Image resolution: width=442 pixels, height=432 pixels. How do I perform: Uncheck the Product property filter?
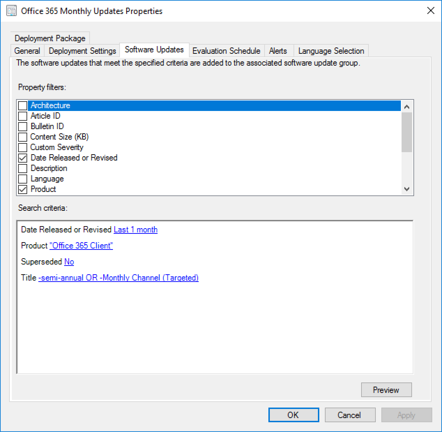[23, 189]
